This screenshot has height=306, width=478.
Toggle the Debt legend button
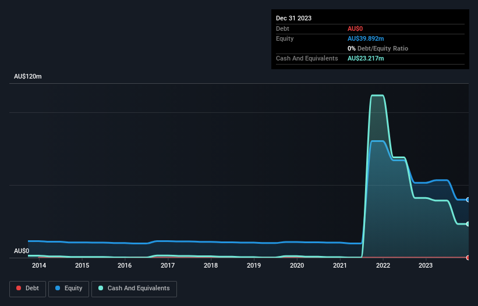point(28,289)
